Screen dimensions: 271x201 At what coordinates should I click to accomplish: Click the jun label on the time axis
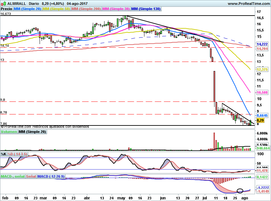[163, 198]
